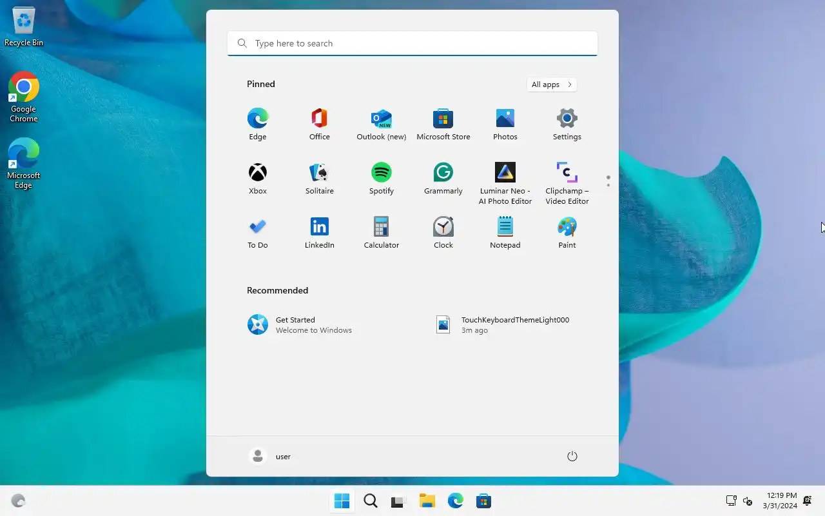Viewport: 825px width, 516px height.
Task: Open Settings from pinned apps
Action: coord(567,124)
